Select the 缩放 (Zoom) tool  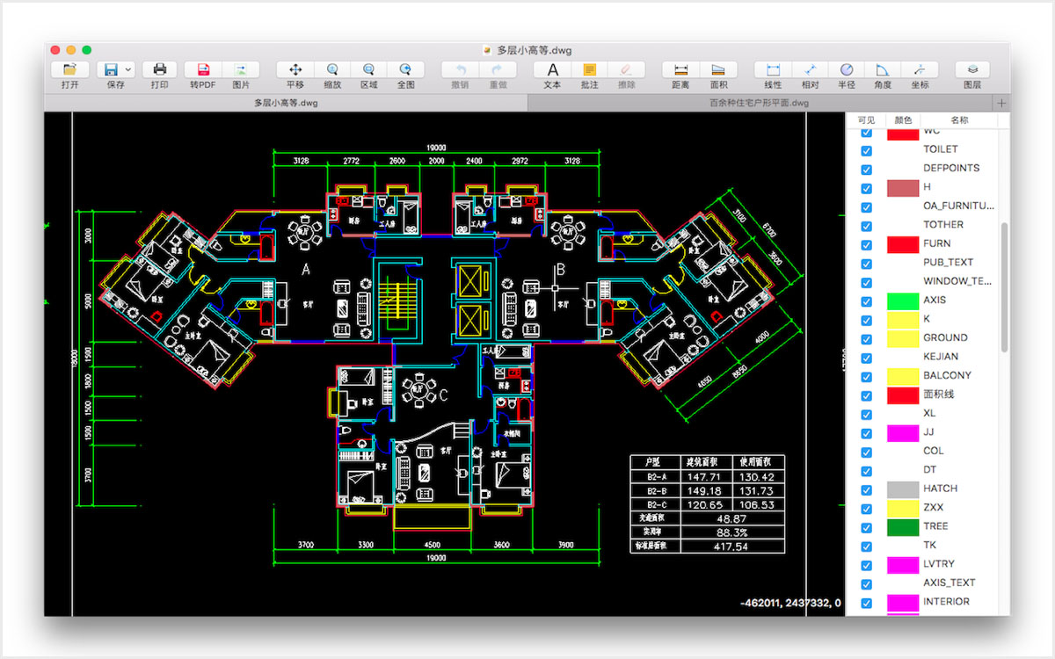pos(332,69)
